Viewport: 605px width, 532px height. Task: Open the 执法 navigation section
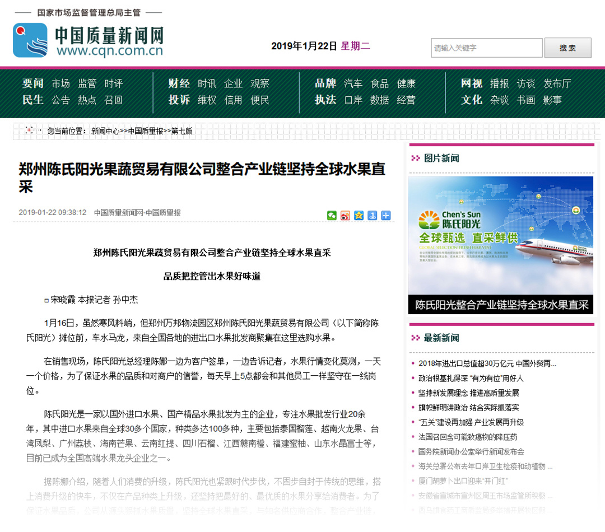pyautogui.click(x=325, y=100)
